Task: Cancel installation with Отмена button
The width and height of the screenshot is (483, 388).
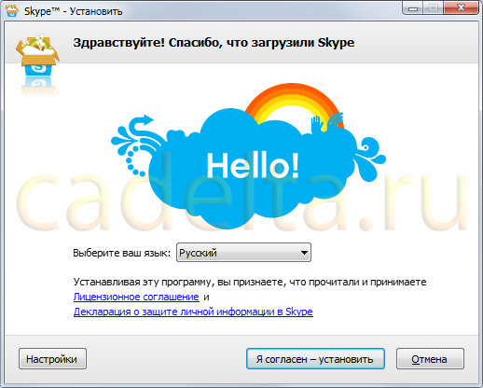Action: [x=430, y=359]
